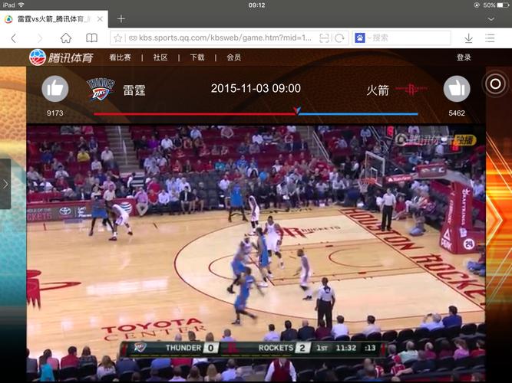The image size is (512, 383).
Task: Bookmark this page with the star icon
Action: [x=117, y=38]
